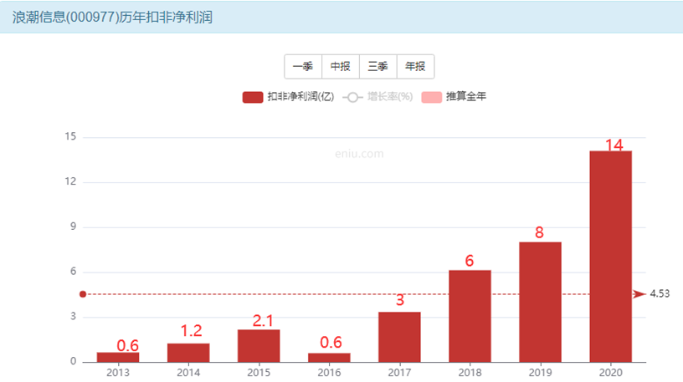This screenshot has height=382, width=683.
Task: Click the 2013 profit bar
Action: pyautogui.click(x=118, y=357)
